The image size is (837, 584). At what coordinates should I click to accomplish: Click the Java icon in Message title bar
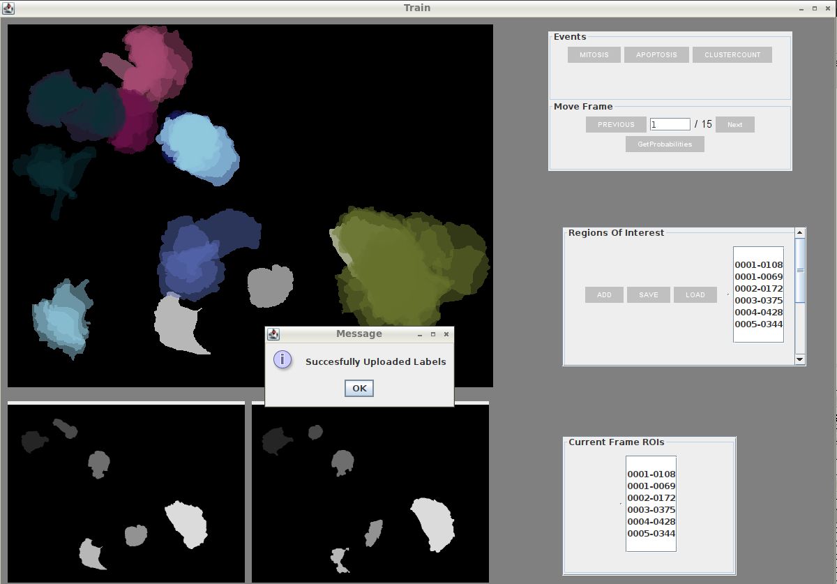[x=273, y=334]
